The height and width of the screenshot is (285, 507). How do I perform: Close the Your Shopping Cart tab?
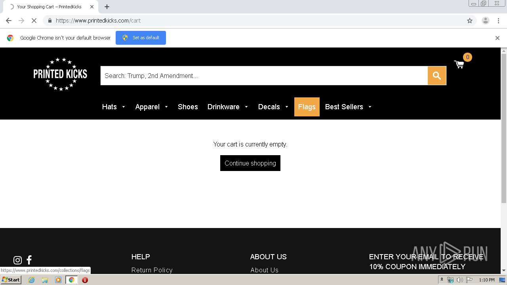coord(91,7)
